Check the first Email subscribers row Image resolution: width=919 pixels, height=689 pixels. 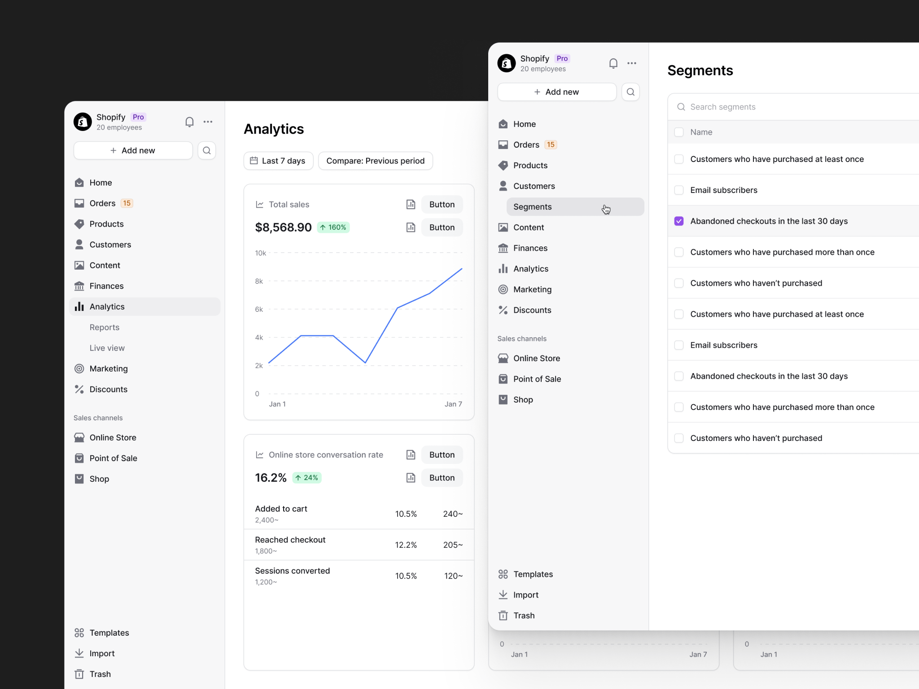click(679, 190)
